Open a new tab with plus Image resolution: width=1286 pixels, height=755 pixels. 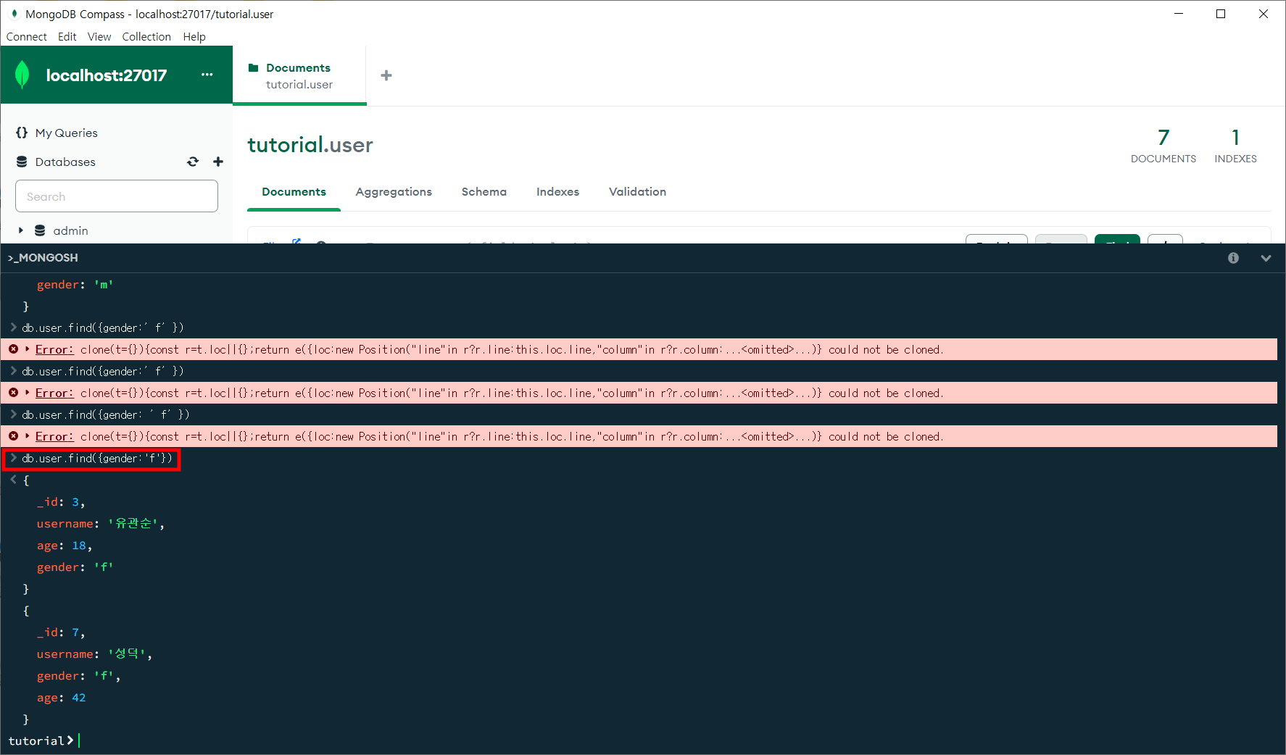386,75
